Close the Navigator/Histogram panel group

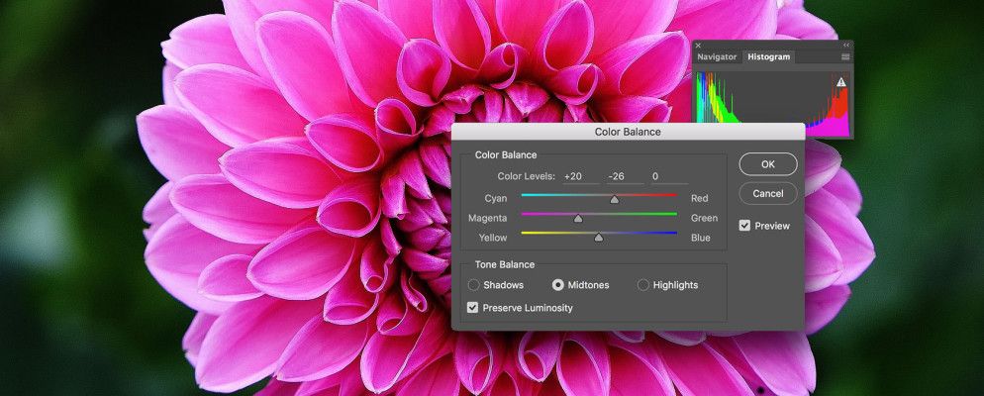click(x=698, y=46)
